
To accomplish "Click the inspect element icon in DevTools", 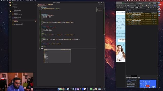I will [127, 7].
